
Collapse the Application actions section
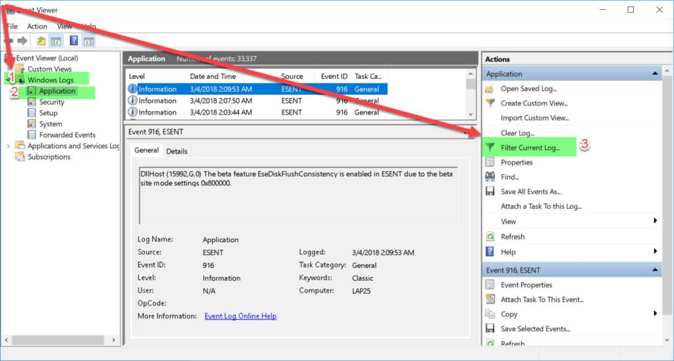[655, 74]
